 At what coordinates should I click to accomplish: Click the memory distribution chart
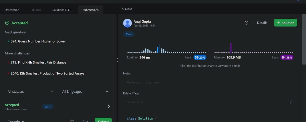pyautogui.click(x=253, y=48)
